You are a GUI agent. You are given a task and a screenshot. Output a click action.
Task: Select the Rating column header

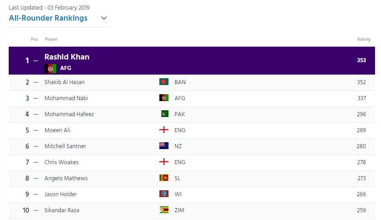(364, 39)
